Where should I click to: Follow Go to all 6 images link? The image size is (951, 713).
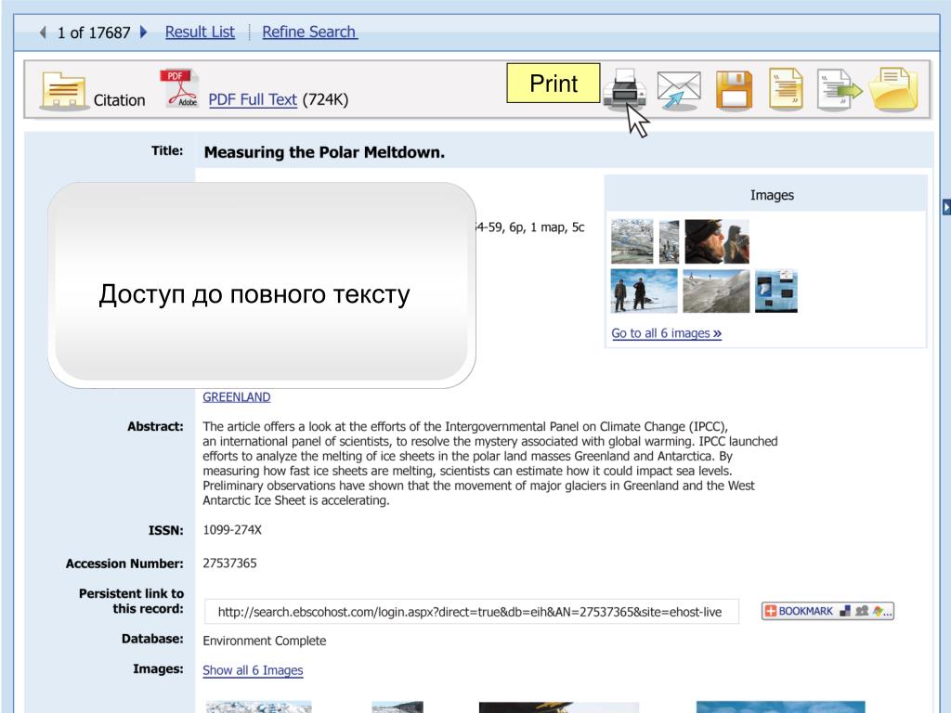pos(666,333)
